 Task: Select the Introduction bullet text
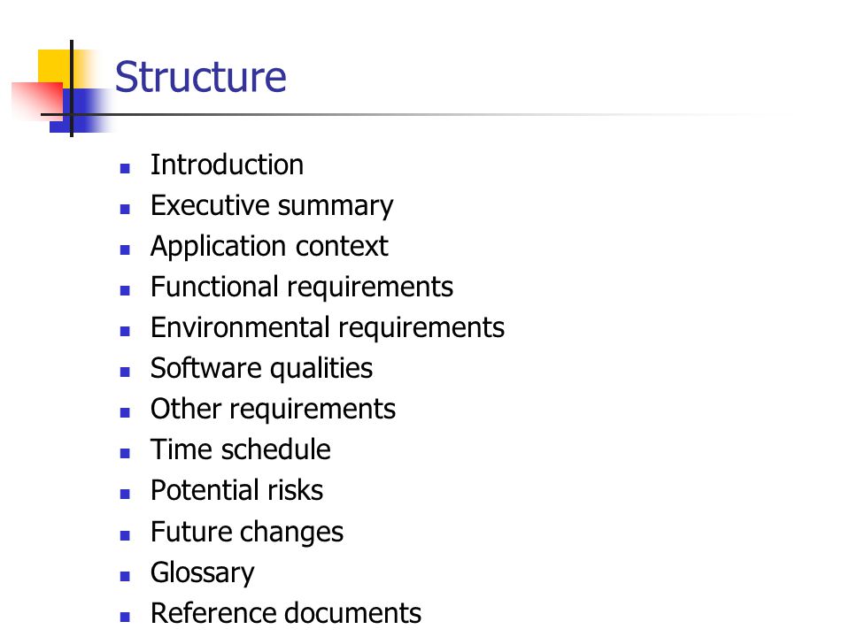[x=227, y=165]
